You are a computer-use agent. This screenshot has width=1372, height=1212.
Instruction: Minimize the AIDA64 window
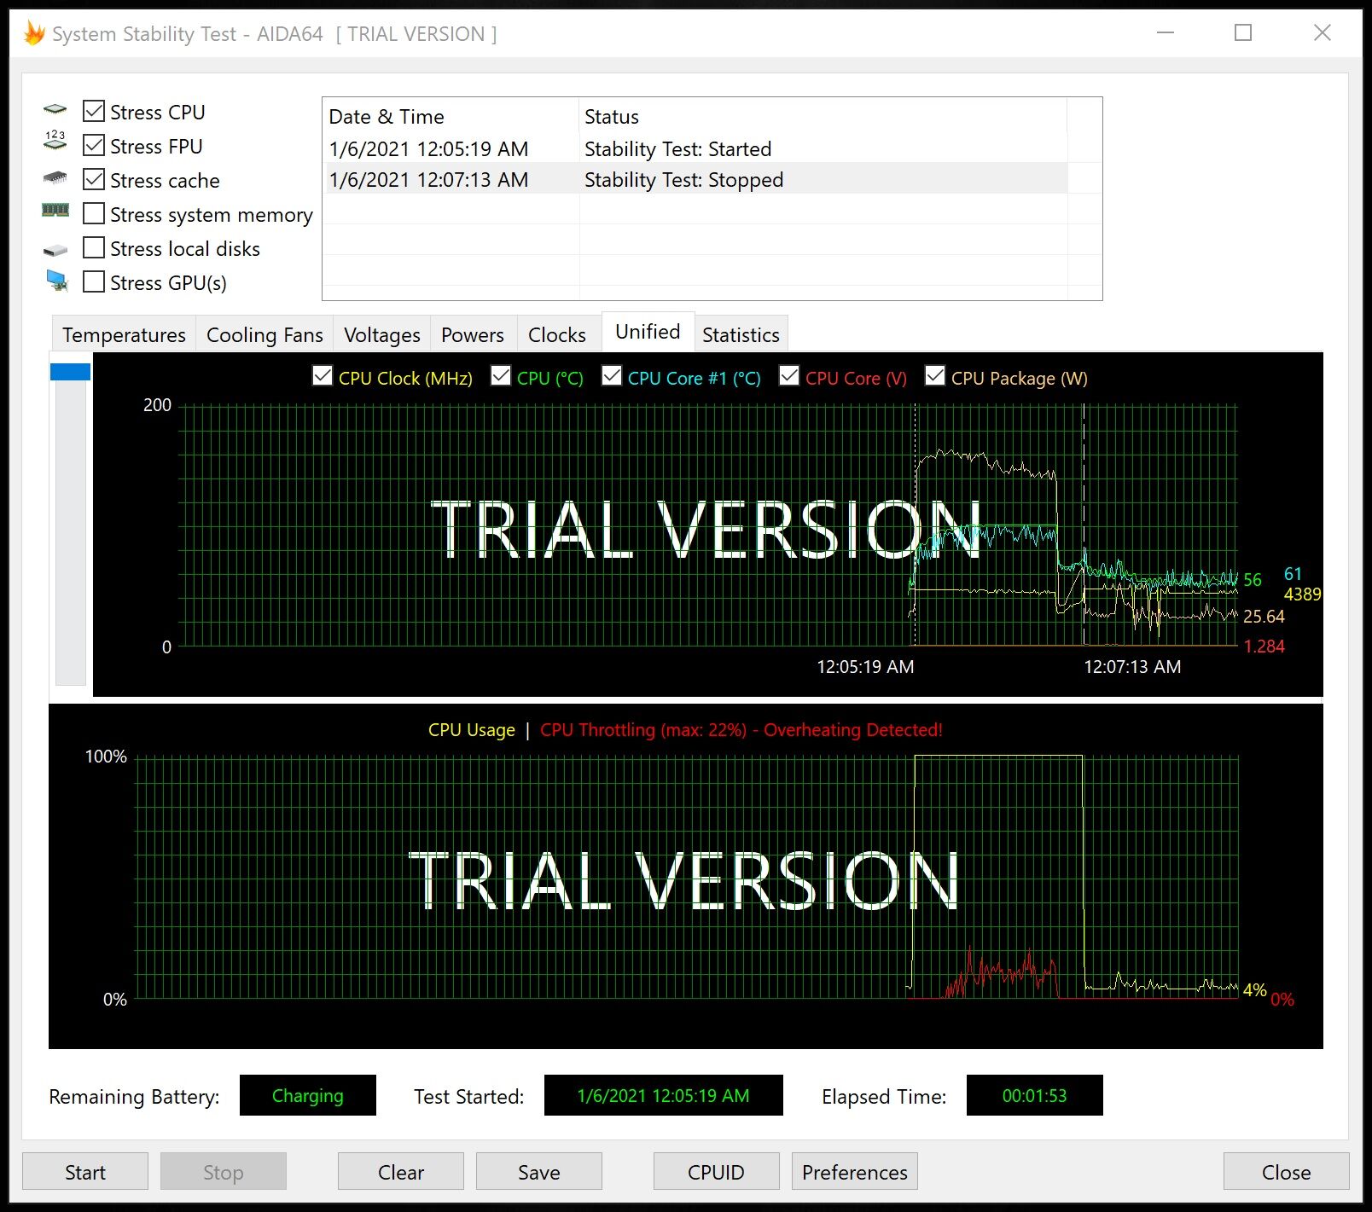click(x=1166, y=32)
